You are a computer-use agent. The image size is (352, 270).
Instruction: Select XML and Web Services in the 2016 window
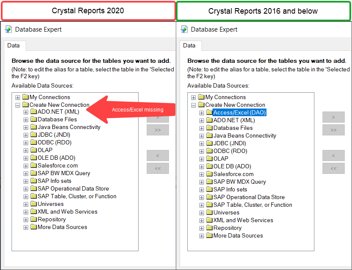pyautogui.click(x=243, y=220)
